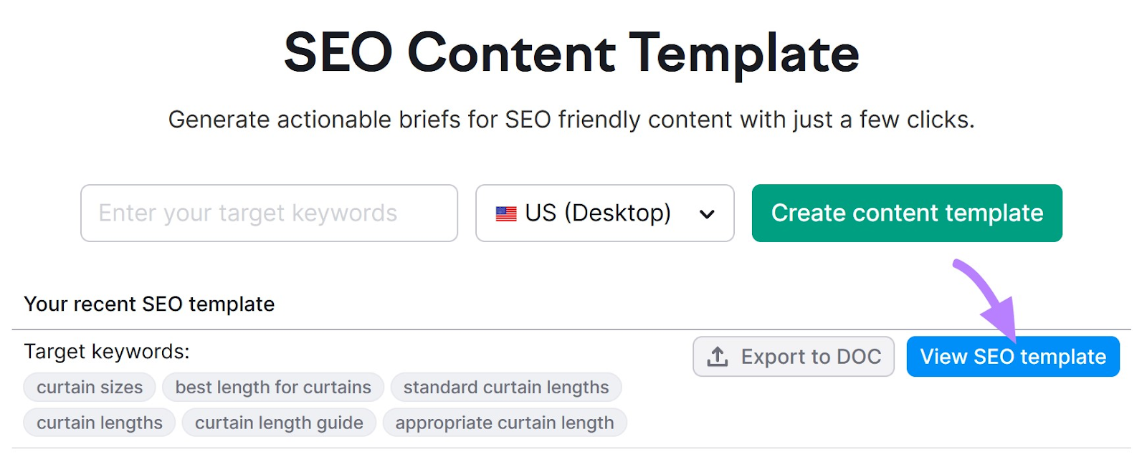This screenshot has height=467, width=1147.
Task: Click the US flag icon in country selector
Action: coord(506,213)
